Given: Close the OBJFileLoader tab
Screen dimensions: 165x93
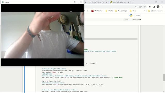Looking at the screenshot, I should (x=128, y=2).
